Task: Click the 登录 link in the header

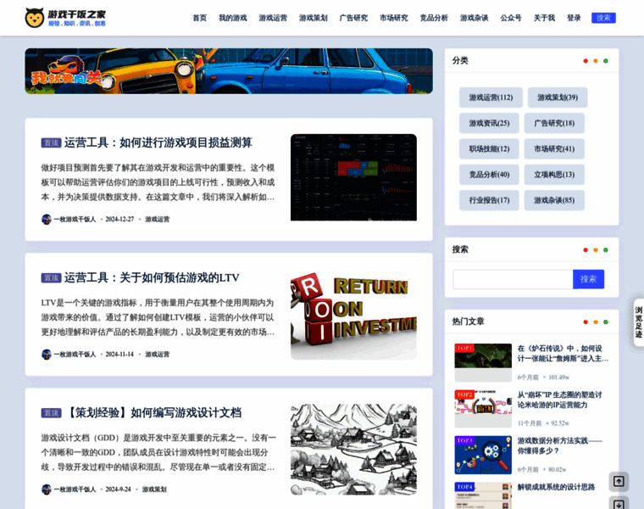Action: coord(574,18)
